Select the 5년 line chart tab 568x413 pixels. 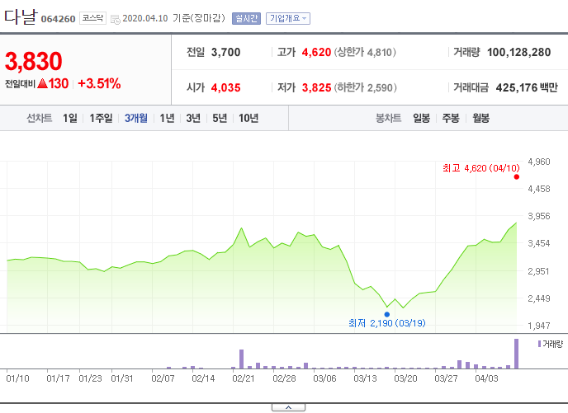click(220, 118)
